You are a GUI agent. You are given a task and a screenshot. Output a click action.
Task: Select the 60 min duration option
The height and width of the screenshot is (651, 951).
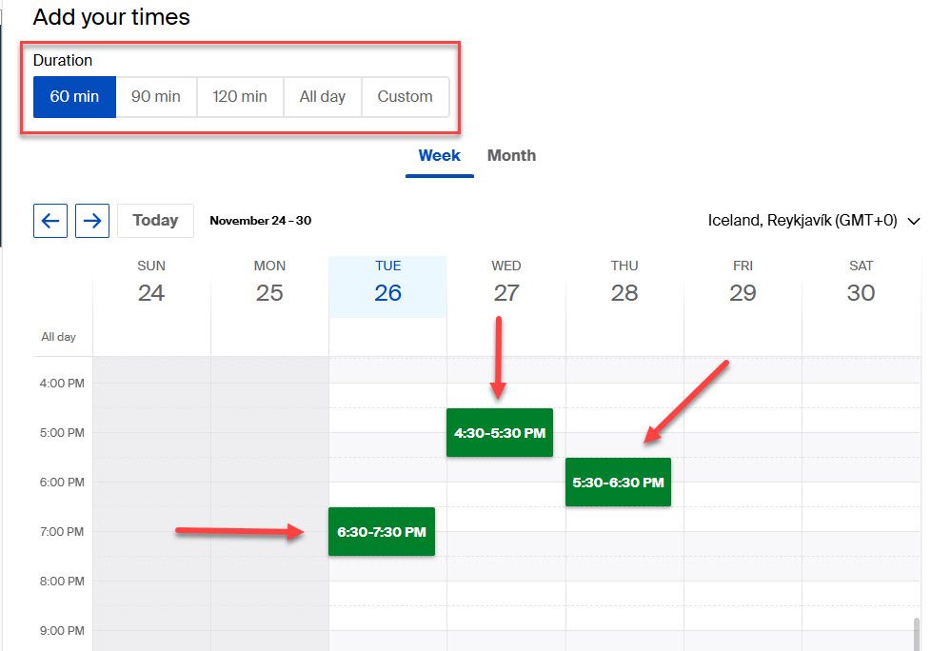(74, 97)
